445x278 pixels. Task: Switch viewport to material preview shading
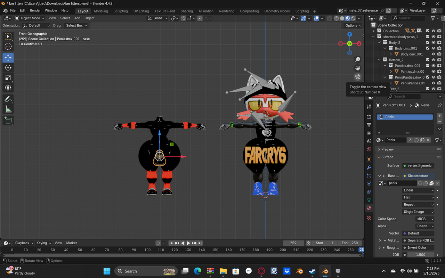[348, 18]
